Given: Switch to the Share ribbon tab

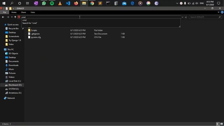Looking at the screenshot, I should (x=23, y=12).
